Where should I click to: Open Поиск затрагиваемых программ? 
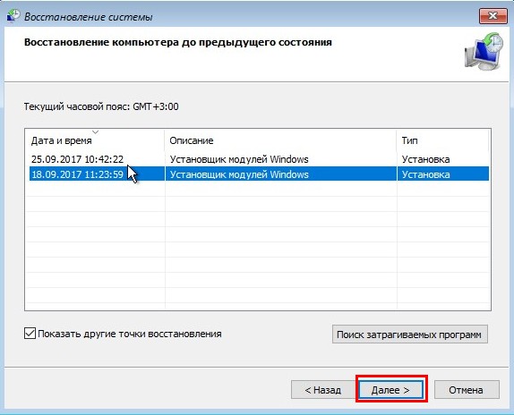coord(410,335)
